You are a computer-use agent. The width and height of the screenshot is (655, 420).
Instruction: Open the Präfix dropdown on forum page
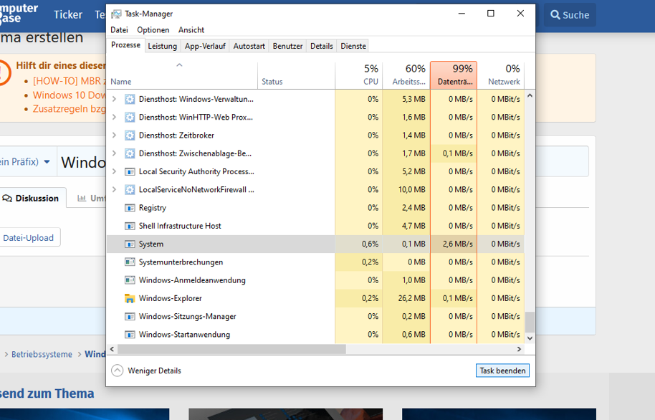47,162
